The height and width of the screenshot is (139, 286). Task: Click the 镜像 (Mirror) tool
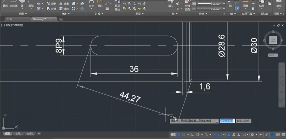[64, 4]
